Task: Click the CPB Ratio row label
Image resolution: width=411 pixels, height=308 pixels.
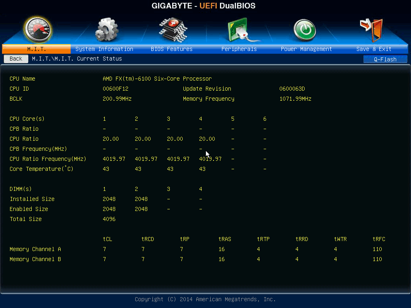Action: (x=24, y=129)
